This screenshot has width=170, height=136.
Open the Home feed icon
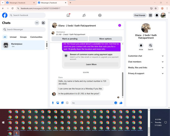(x=68, y=15)
